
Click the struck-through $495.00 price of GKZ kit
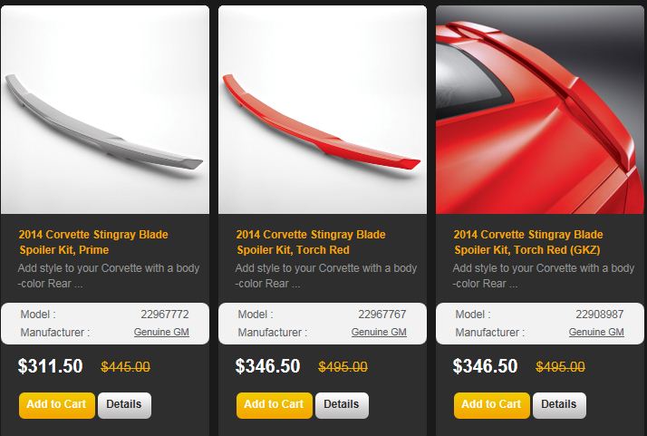[560, 366]
